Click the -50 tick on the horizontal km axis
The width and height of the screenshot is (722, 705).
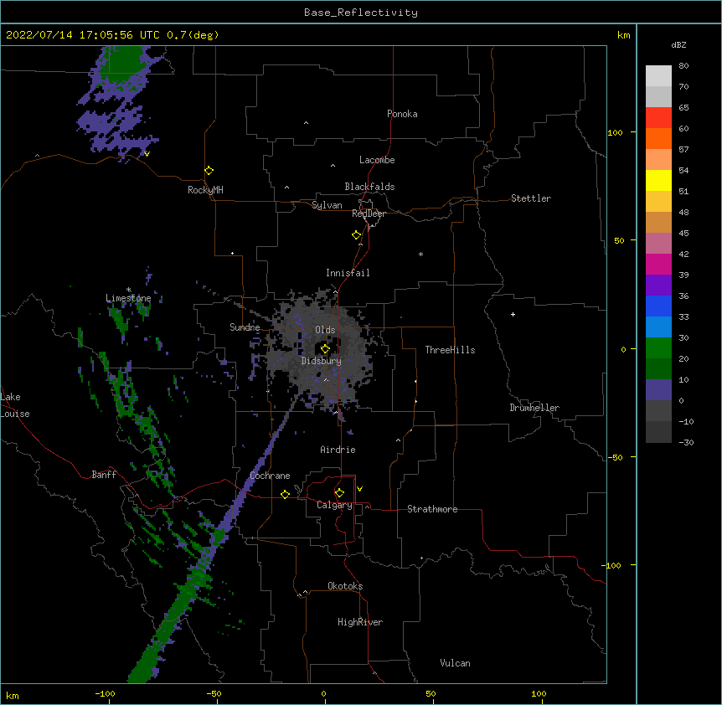click(214, 694)
